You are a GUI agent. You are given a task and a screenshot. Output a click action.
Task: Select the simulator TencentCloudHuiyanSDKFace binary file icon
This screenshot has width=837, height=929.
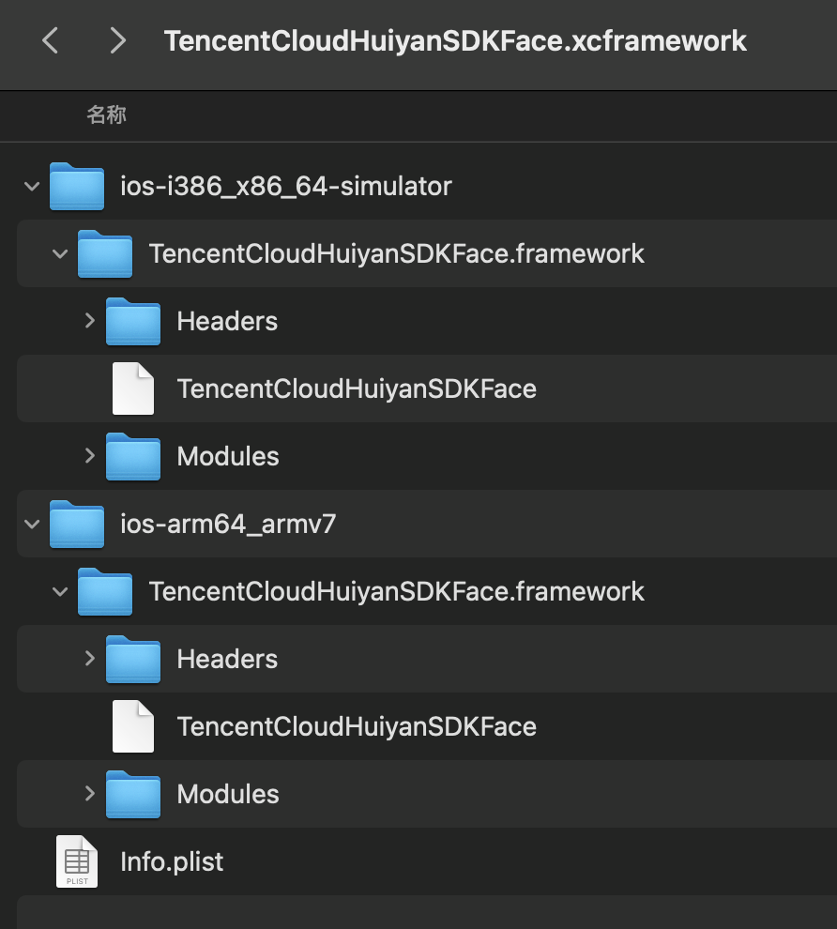click(x=133, y=388)
